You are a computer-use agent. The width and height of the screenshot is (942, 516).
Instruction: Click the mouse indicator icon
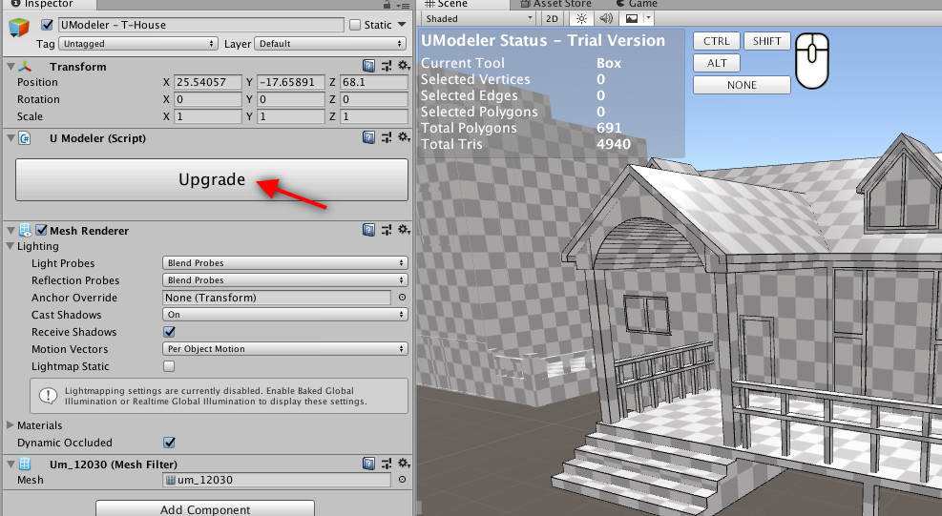click(812, 61)
